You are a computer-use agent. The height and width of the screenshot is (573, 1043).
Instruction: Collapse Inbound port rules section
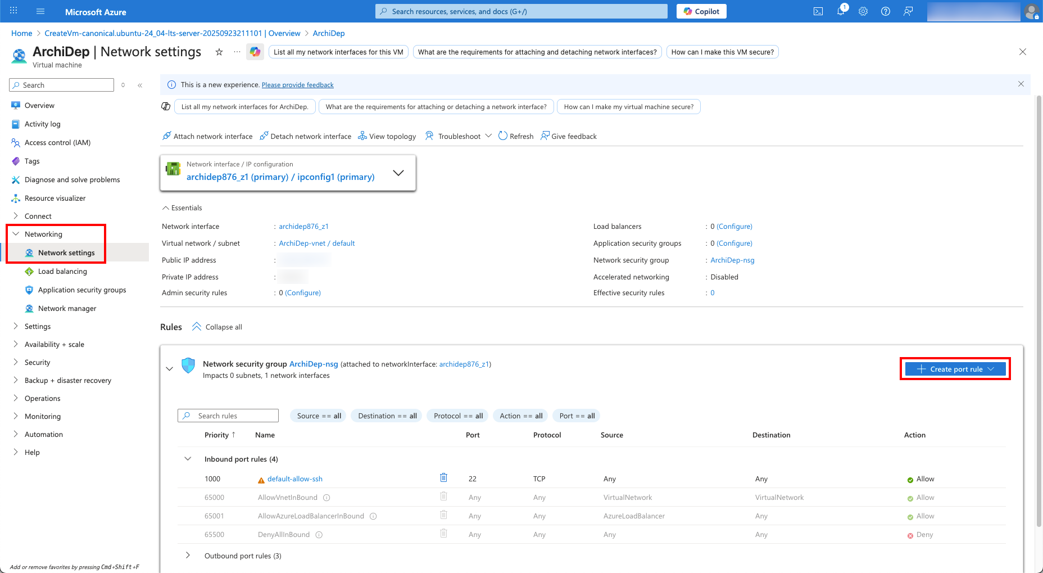[x=188, y=459]
